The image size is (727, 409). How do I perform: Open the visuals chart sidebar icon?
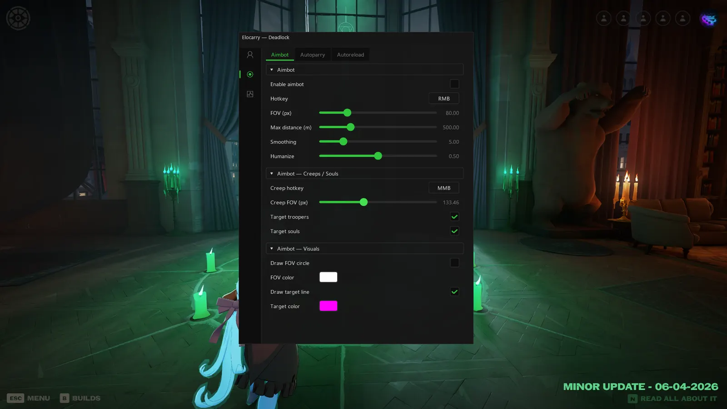250,94
